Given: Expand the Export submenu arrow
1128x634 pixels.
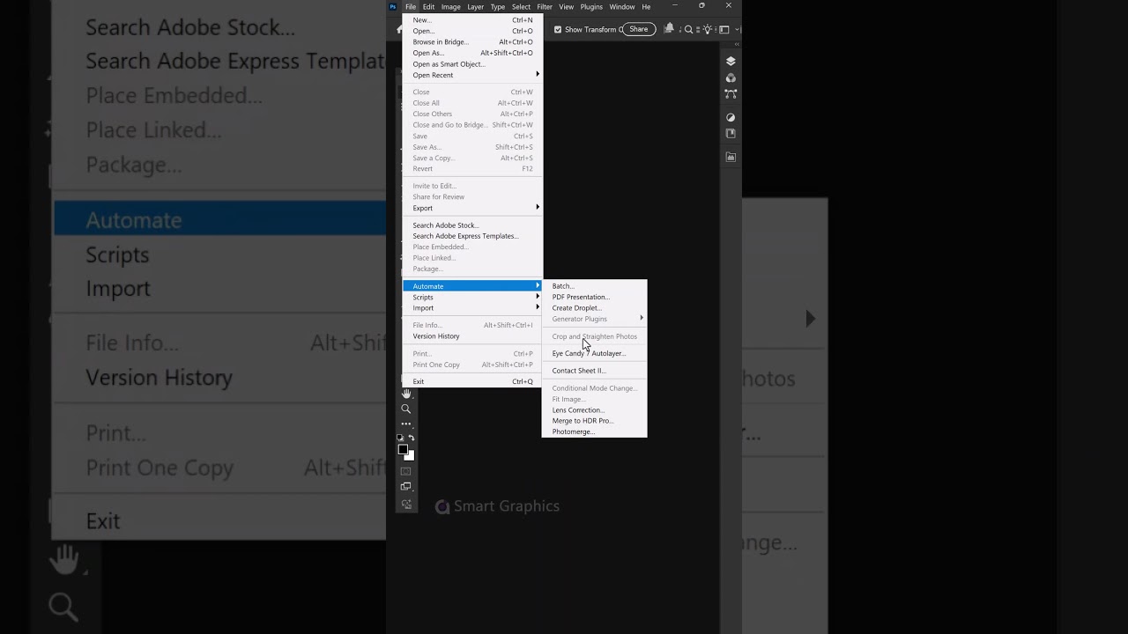Looking at the screenshot, I should click(538, 208).
